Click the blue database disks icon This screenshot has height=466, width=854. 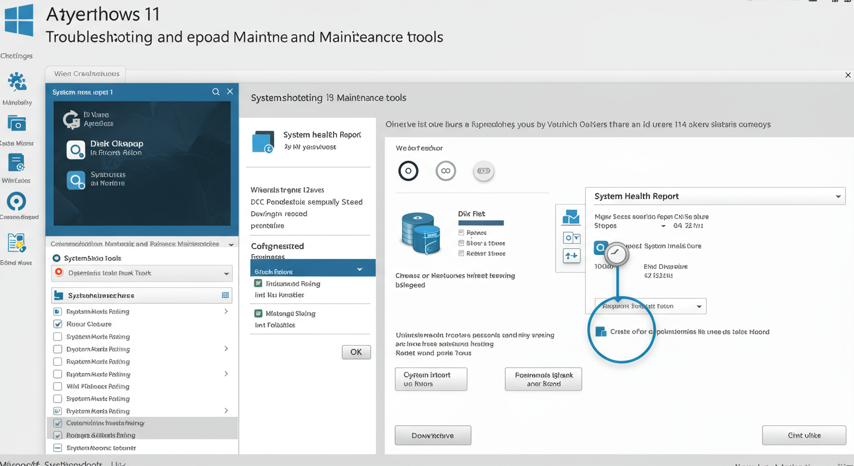click(420, 233)
